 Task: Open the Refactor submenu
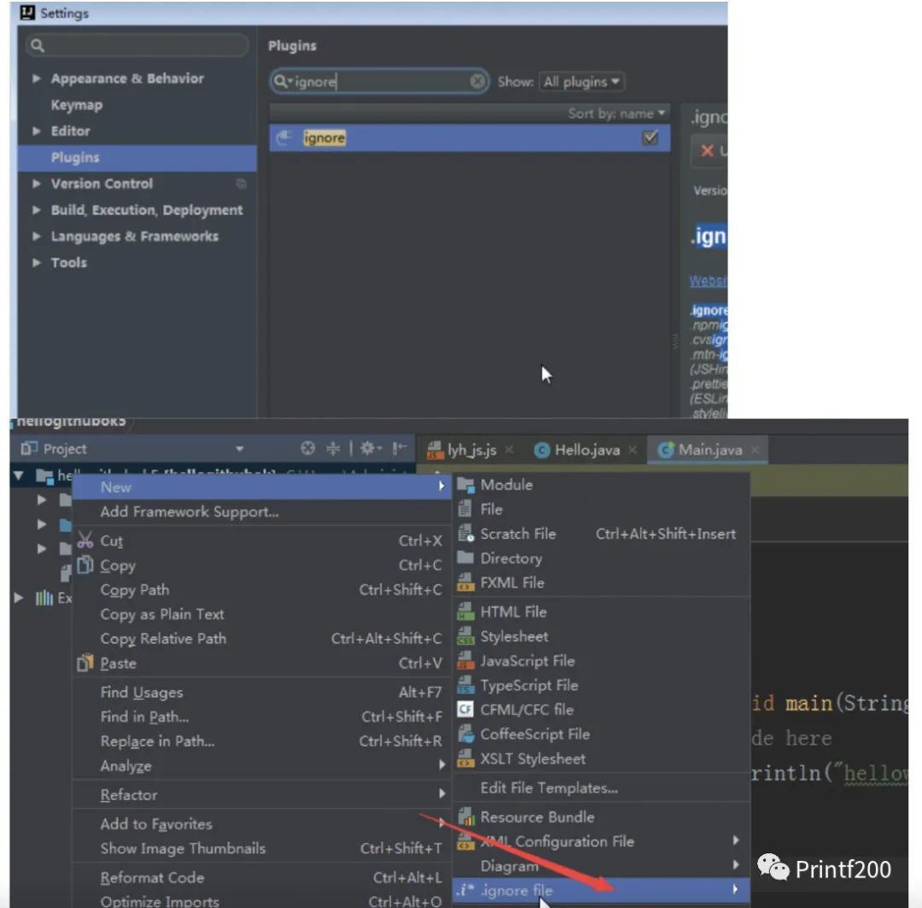262,795
